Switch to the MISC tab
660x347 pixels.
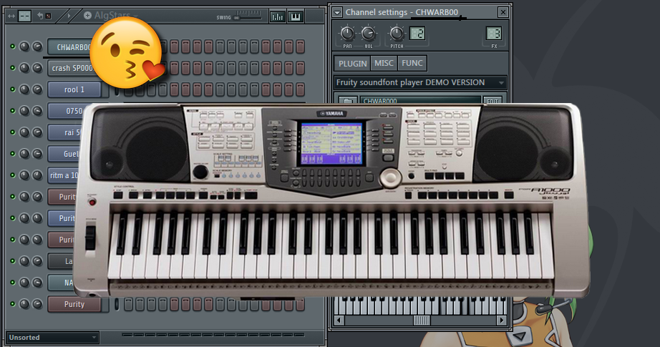[384, 63]
